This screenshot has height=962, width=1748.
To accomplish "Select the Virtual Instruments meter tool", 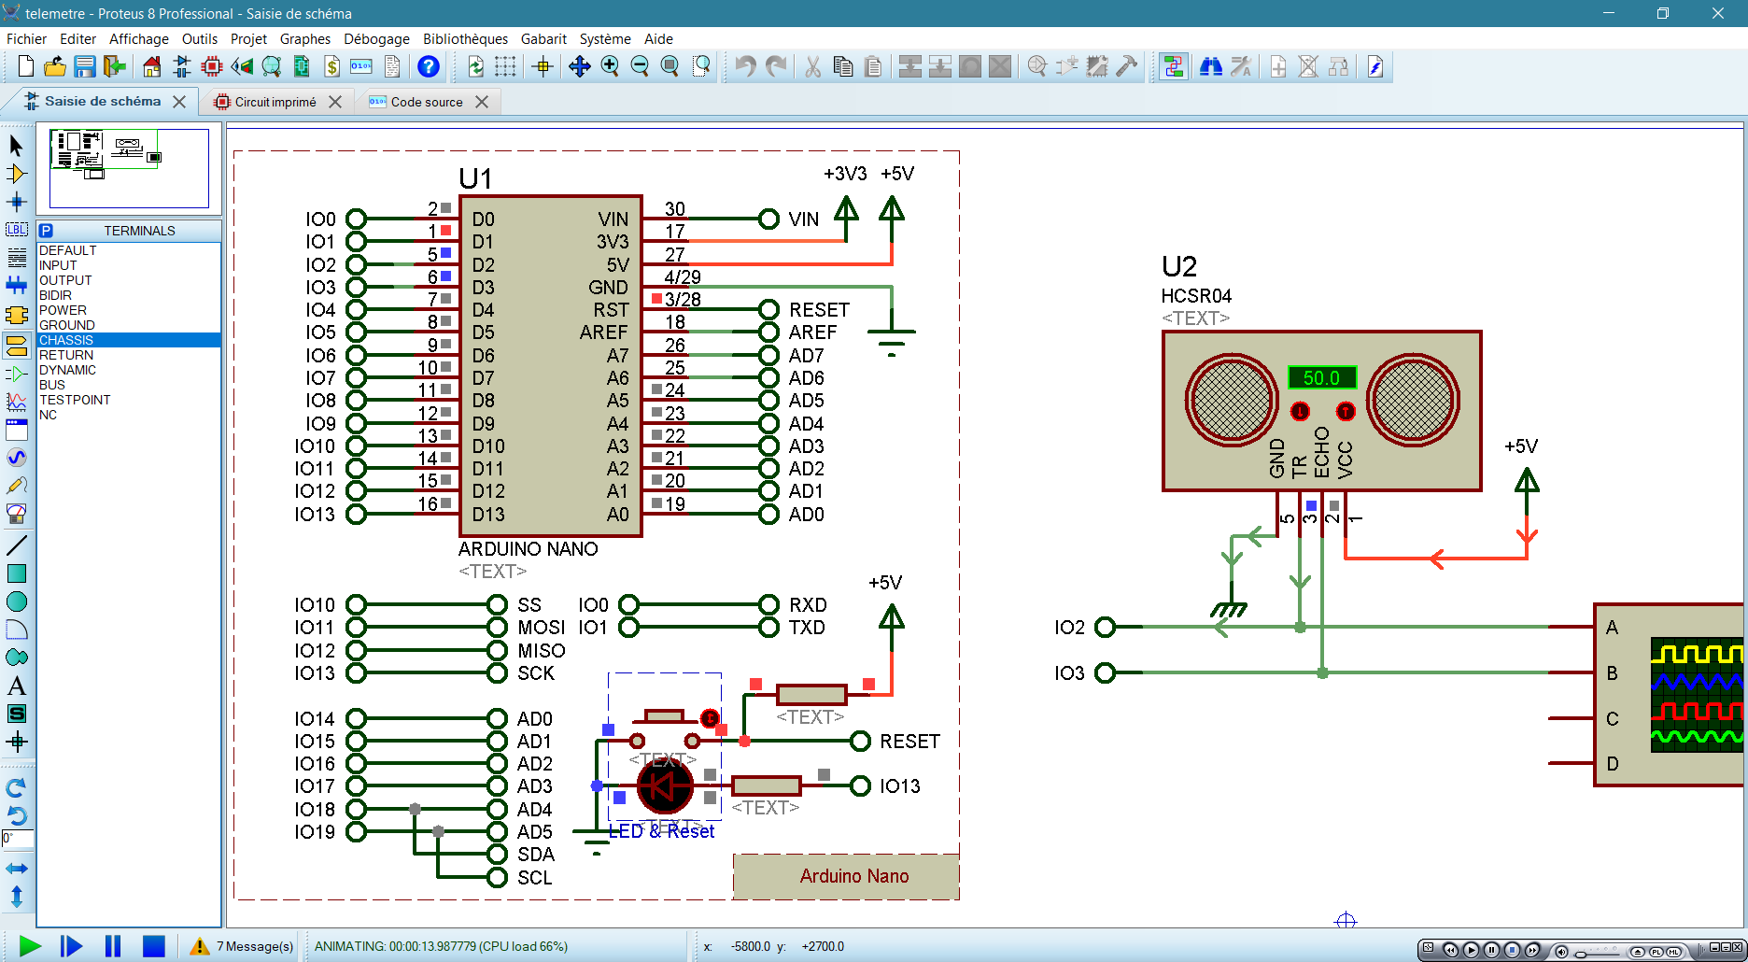I will (16, 514).
